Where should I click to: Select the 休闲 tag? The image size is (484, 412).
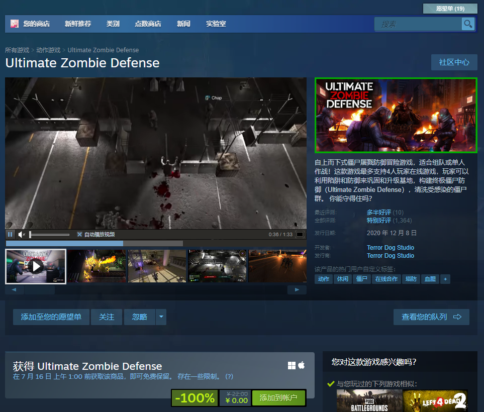[x=343, y=279]
